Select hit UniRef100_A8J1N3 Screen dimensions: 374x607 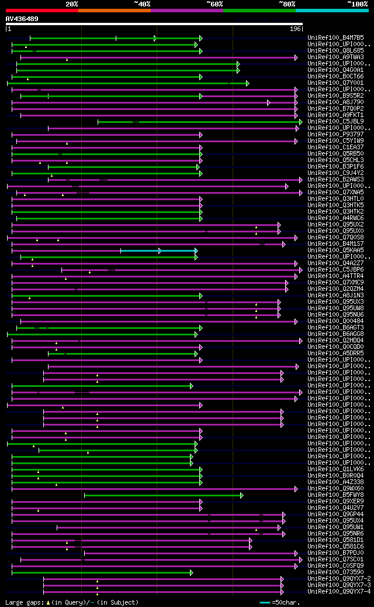click(335, 295)
